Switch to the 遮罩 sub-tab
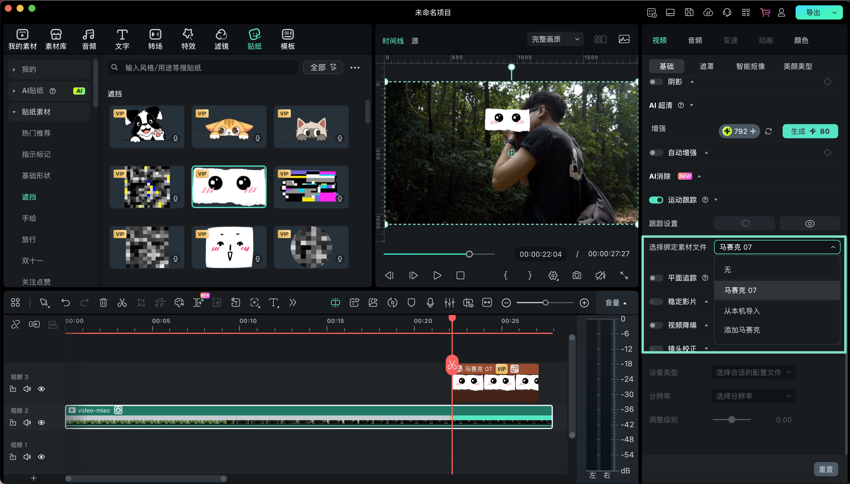 706,66
